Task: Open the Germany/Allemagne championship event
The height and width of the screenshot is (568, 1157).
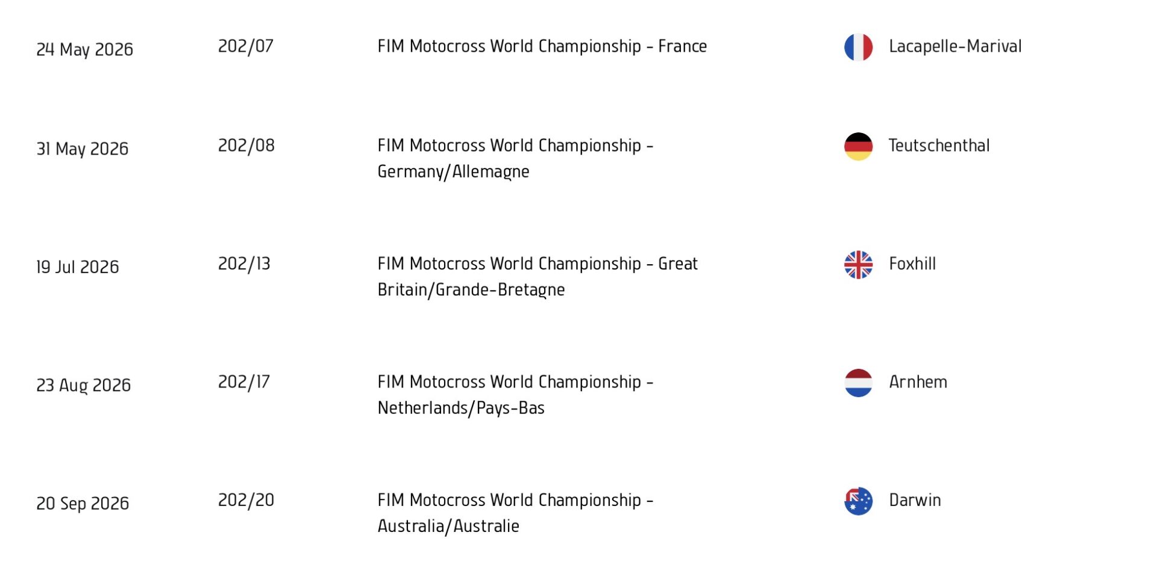Action: [515, 158]
